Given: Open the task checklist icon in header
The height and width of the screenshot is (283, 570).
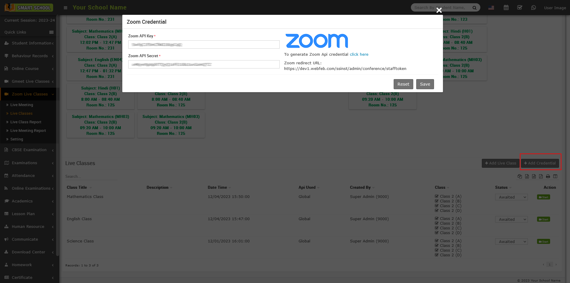Looking at the screenshot, I should pyautogui.click(x=520, y=8).
